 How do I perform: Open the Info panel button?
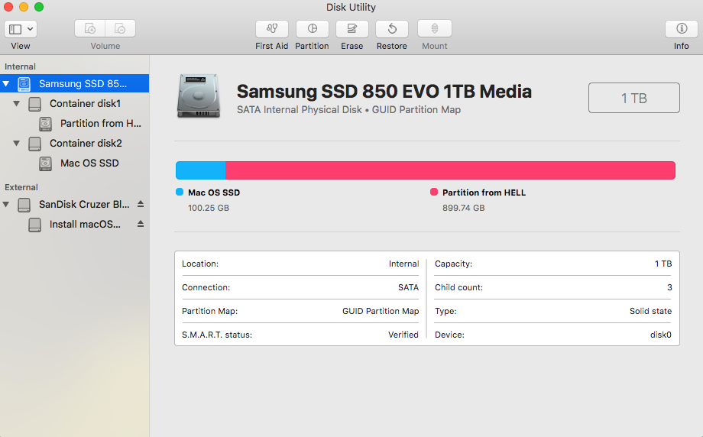point(682,29)
